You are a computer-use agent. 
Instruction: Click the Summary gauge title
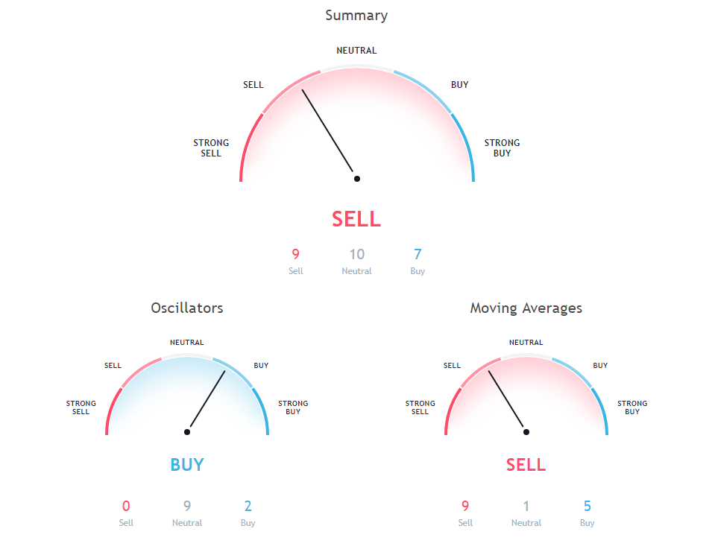tap(356, 15)
